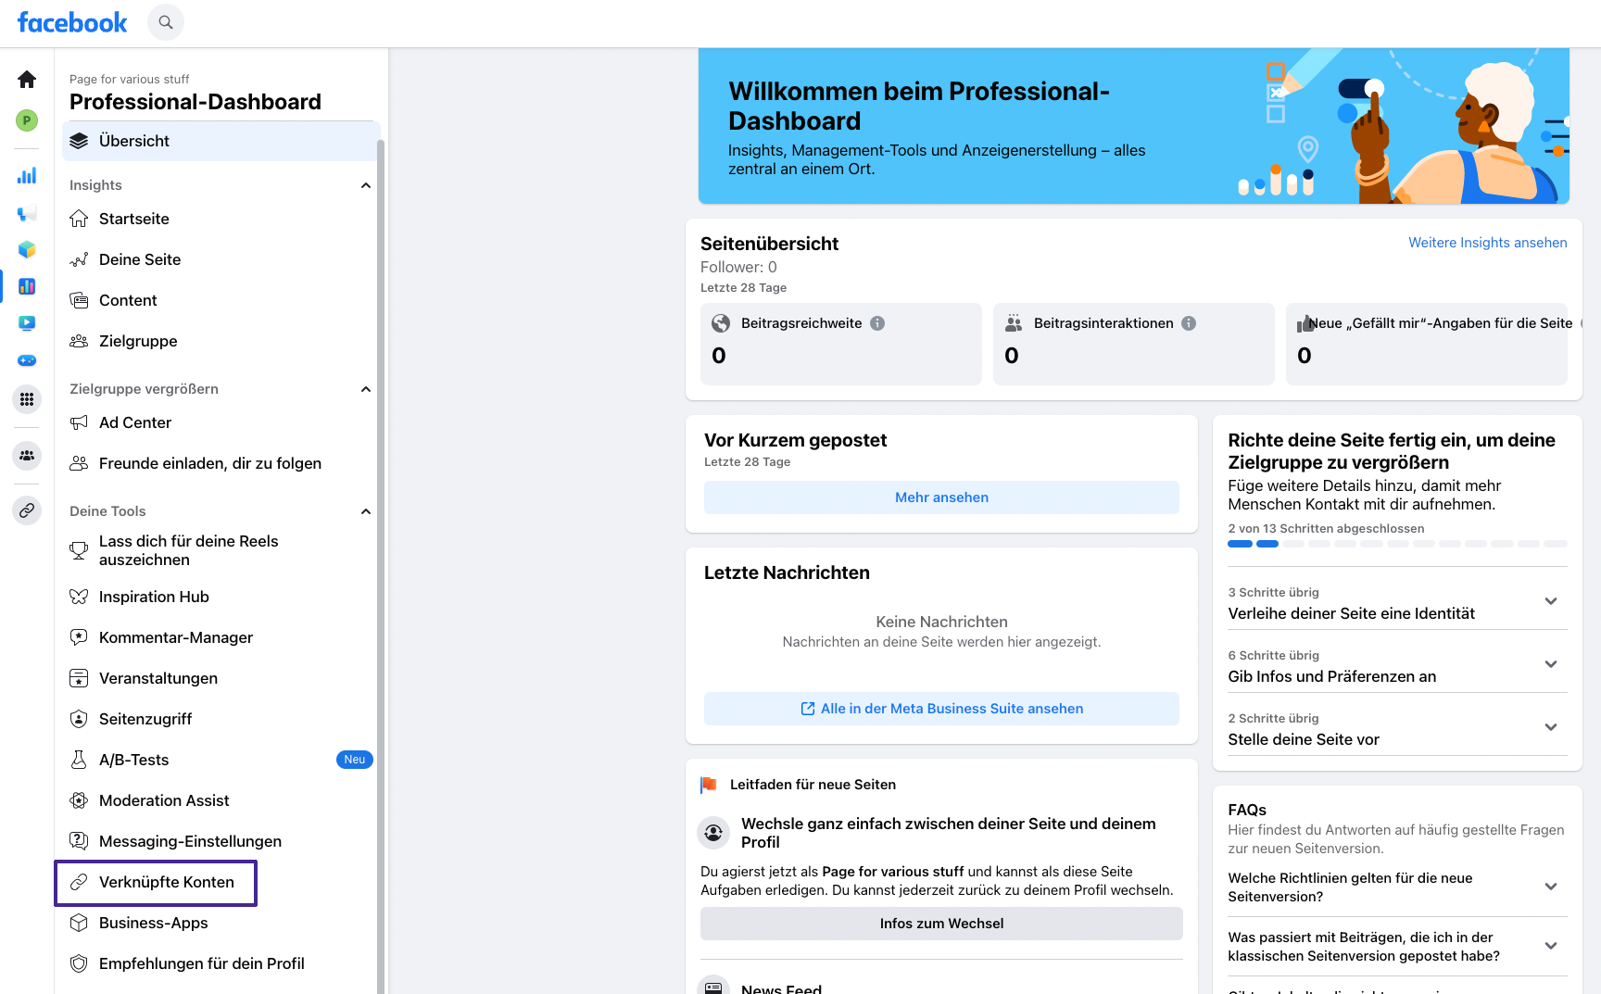
Task: Open Deine Seite insights
Action: [220, 259]
